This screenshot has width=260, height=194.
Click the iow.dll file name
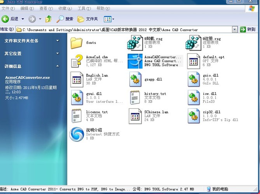pyautogui.click(x=209, y=94)
